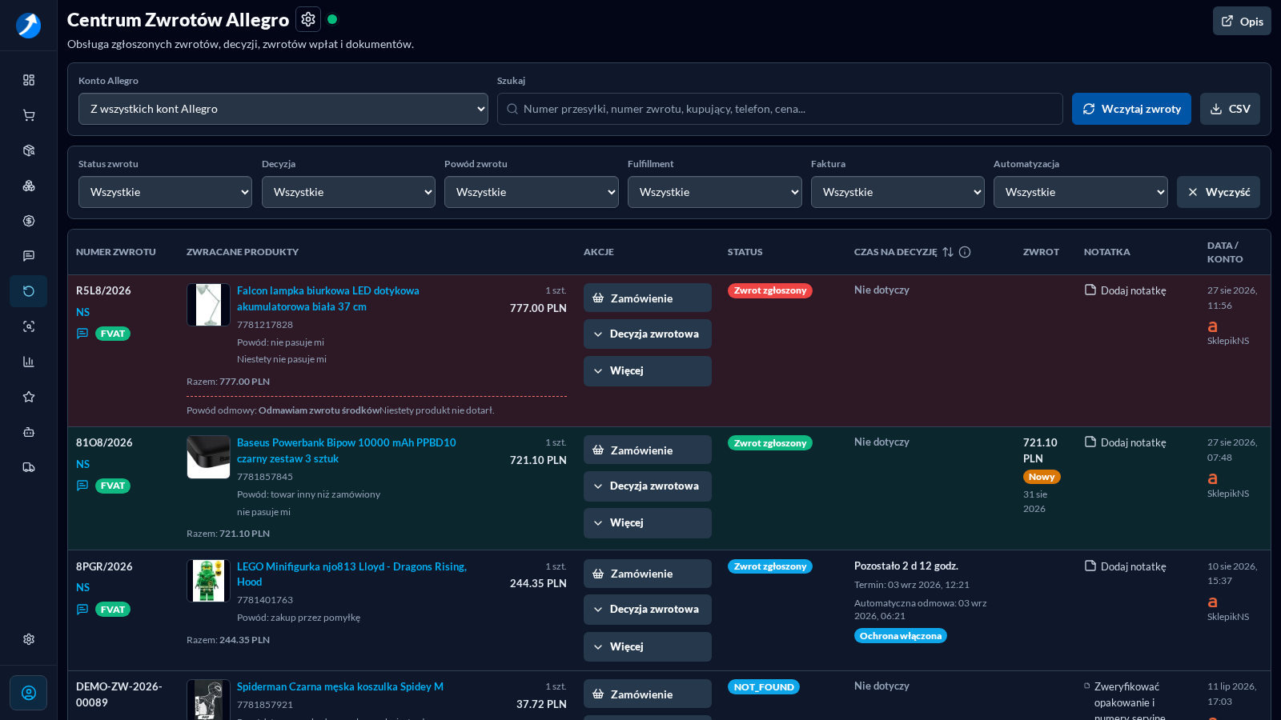Expand Decyzja zwrotowa for Baseus Powerbank row
Viewport: 1281px width, 720px height.
click(x=648, y=486)
